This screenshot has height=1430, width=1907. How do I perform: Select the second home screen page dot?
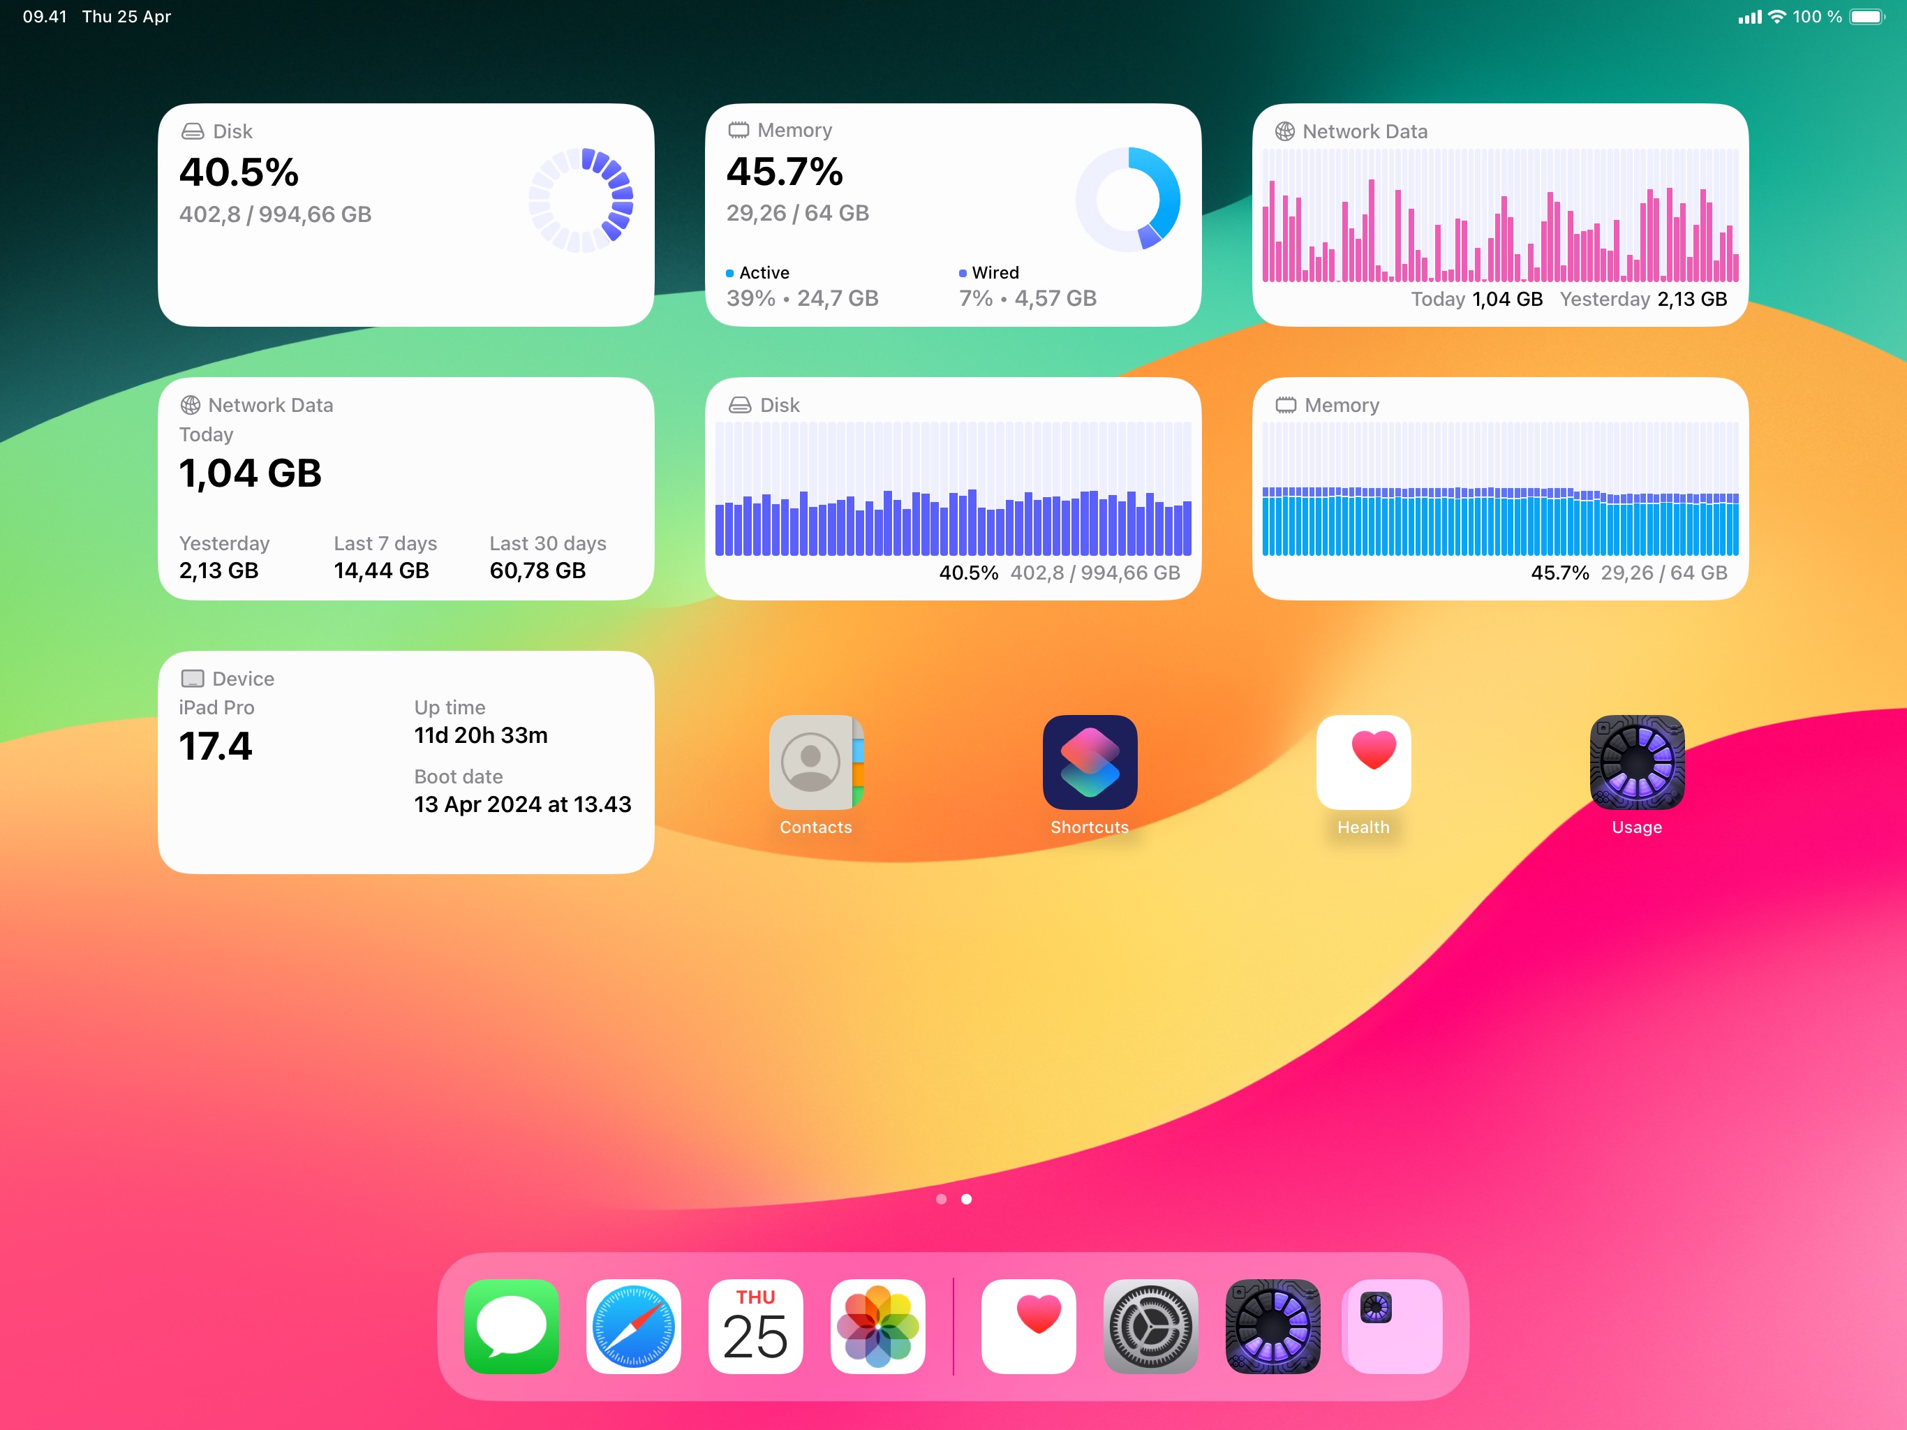click(967, 1199)
